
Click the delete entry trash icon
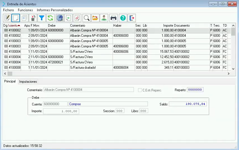33,18
